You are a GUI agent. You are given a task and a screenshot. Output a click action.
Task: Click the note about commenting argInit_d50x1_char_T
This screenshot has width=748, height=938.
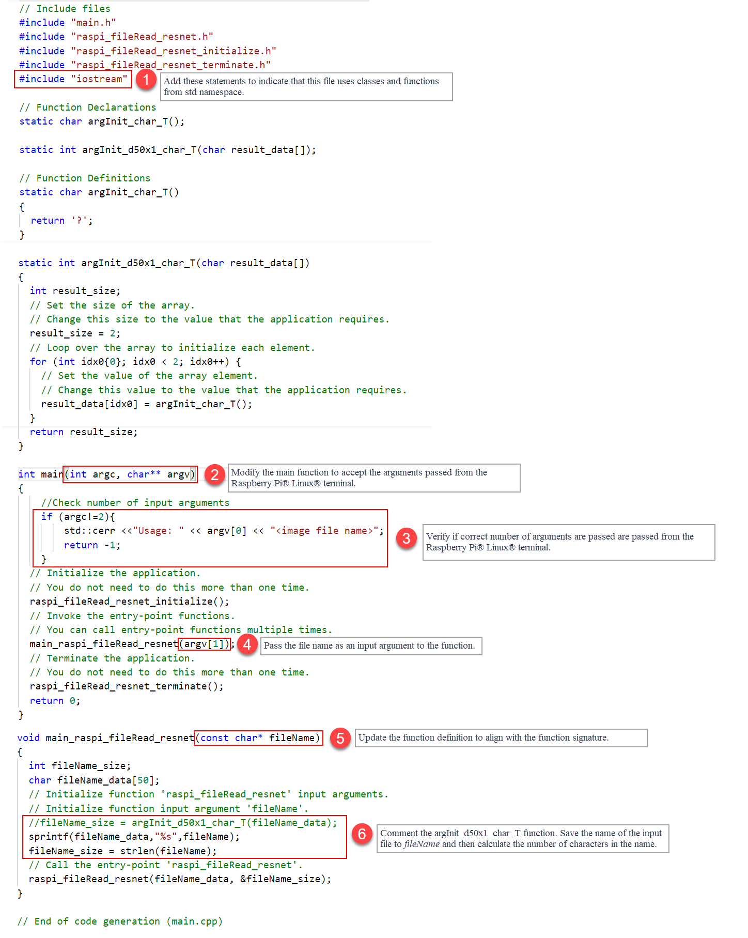pos(522,839)
